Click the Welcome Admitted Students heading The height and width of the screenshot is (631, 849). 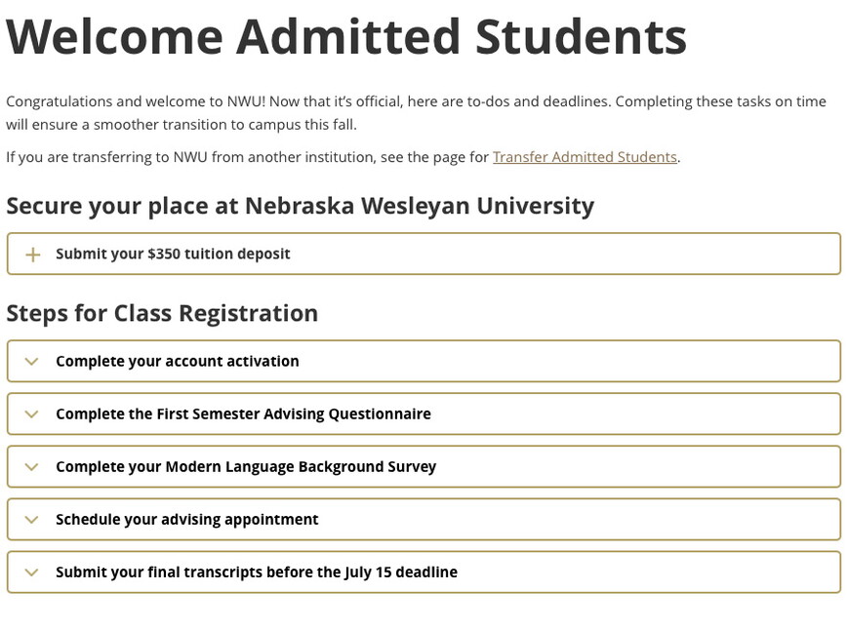[346, 37]
